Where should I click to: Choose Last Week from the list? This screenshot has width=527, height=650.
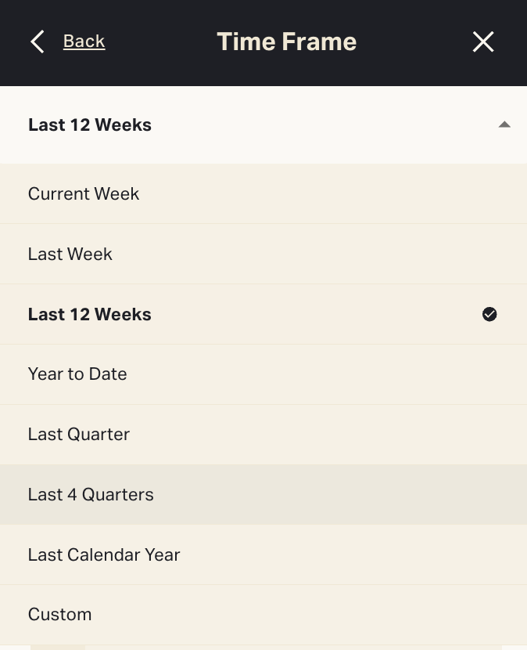70,255
